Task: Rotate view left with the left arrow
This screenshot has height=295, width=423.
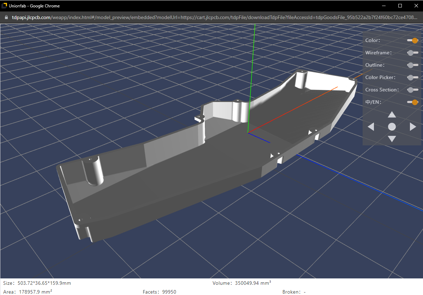Action: 371,127
